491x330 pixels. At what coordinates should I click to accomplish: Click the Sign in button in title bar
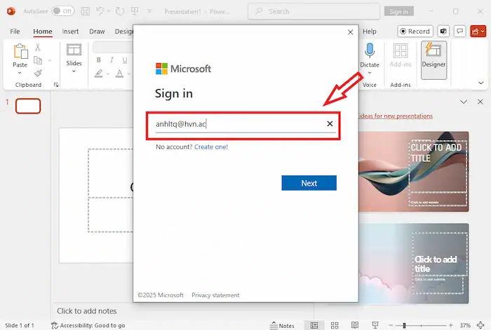coord(398,12)
